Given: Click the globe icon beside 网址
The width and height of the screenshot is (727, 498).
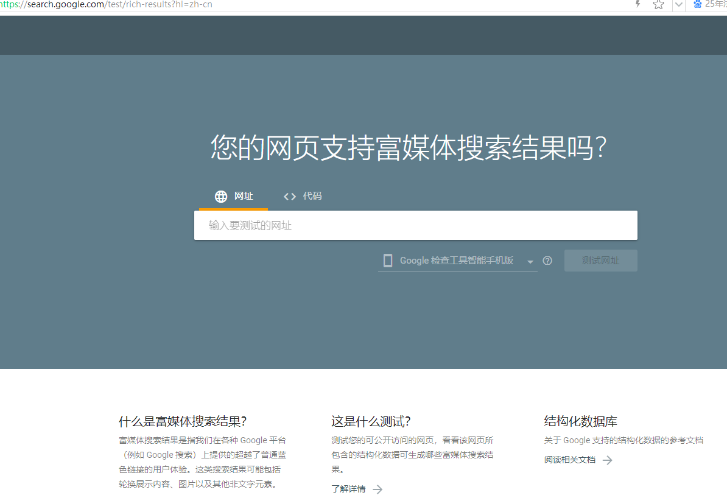Looking at the screenshot, I should [221, 196].
